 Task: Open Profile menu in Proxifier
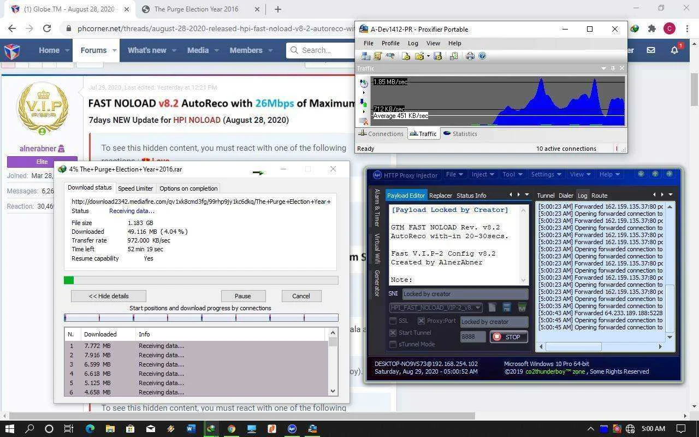(x=390, y=43)
